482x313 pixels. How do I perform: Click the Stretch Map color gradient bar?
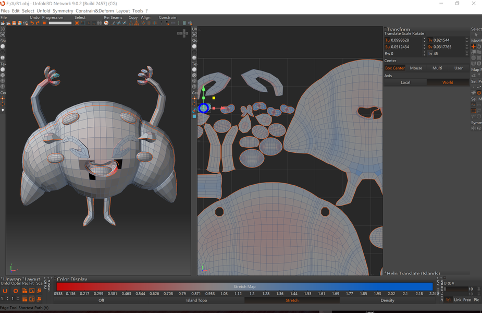pyautogui.click(x=244, y=286)
